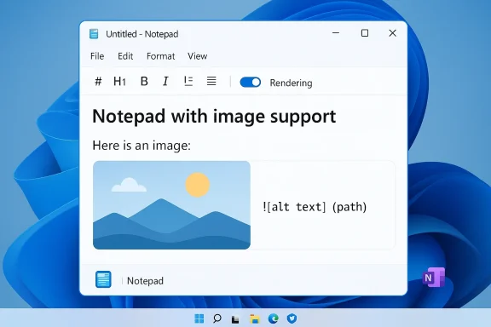Turn off the Rendering switch
The width and height of the screenshot is (491, 327).
click(x=251, y=83)
